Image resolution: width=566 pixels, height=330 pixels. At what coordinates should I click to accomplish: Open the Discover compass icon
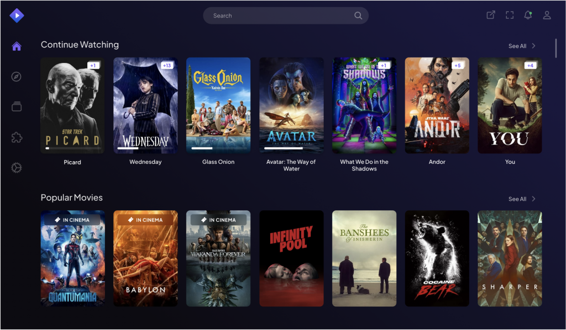click(x=16, y=77)
